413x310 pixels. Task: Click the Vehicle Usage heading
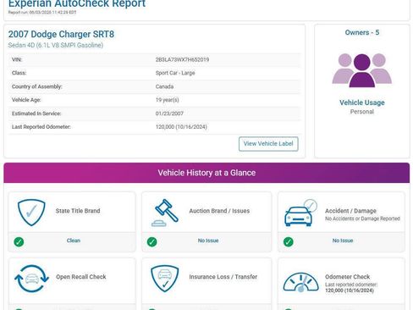click(362, 102)
